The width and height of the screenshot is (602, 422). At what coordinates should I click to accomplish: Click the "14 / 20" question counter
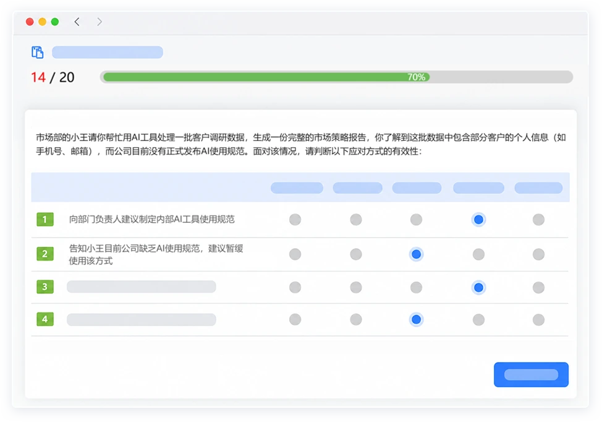(x=53, y=77)
